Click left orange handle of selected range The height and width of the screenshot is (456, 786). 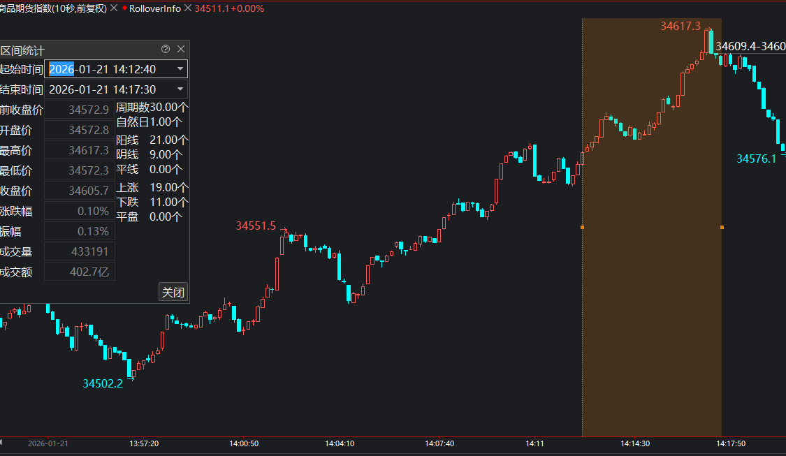(x=582, y=227)
